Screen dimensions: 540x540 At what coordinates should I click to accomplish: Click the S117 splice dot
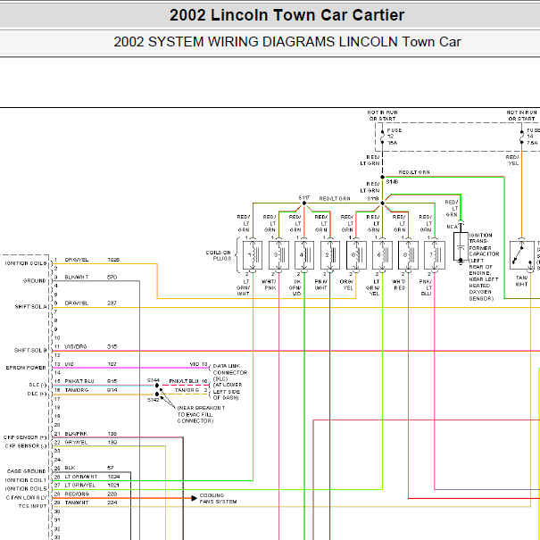[x=304, y=204]
